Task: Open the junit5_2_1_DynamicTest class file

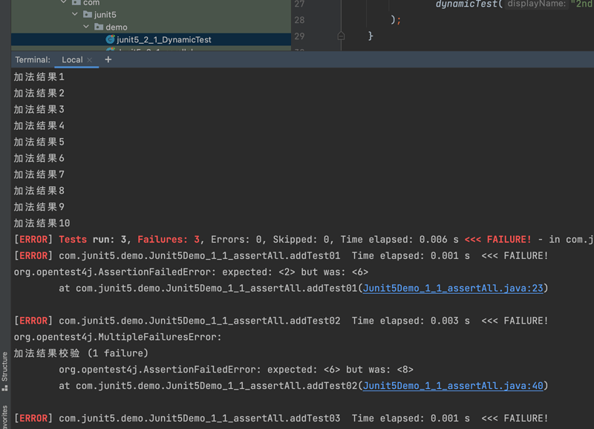Action: pyautogui.click(x=163, y=39)
